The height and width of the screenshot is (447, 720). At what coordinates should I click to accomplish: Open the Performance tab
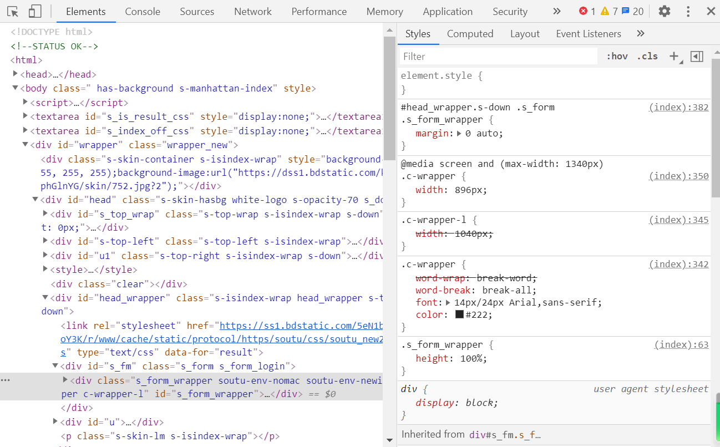[x=319, y=11]
